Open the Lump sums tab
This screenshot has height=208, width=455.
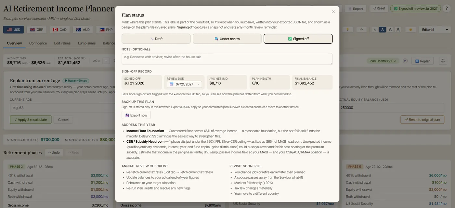coord(87,43)
